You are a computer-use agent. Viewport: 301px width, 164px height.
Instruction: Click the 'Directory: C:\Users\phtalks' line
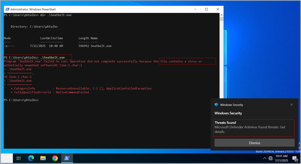34,26
